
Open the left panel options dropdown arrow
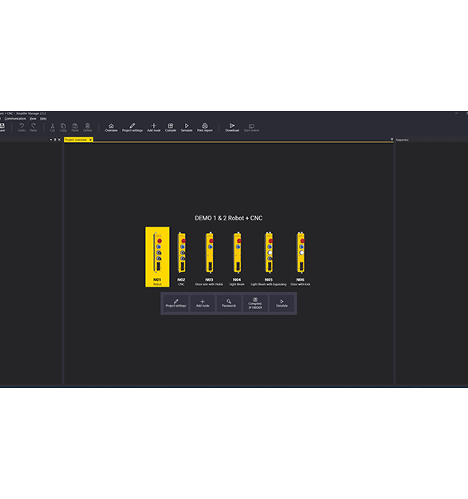51,140
